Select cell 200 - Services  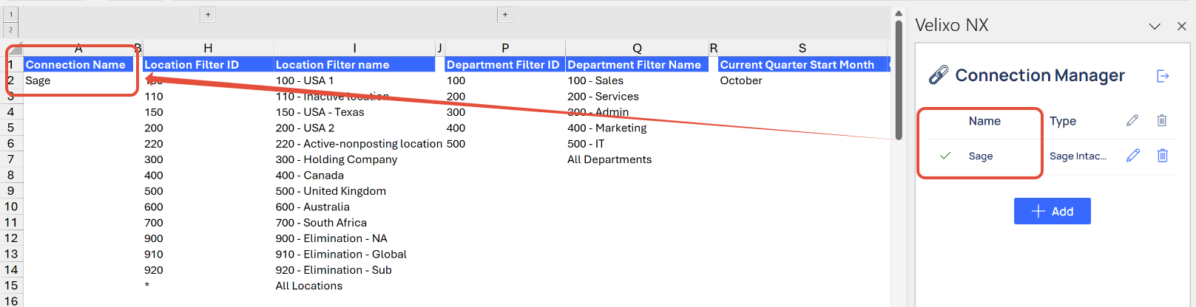[x=637, y=97]
